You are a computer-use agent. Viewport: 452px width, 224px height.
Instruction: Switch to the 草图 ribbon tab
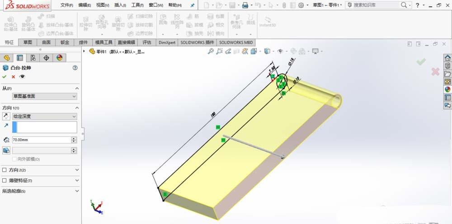coord(28,42)
